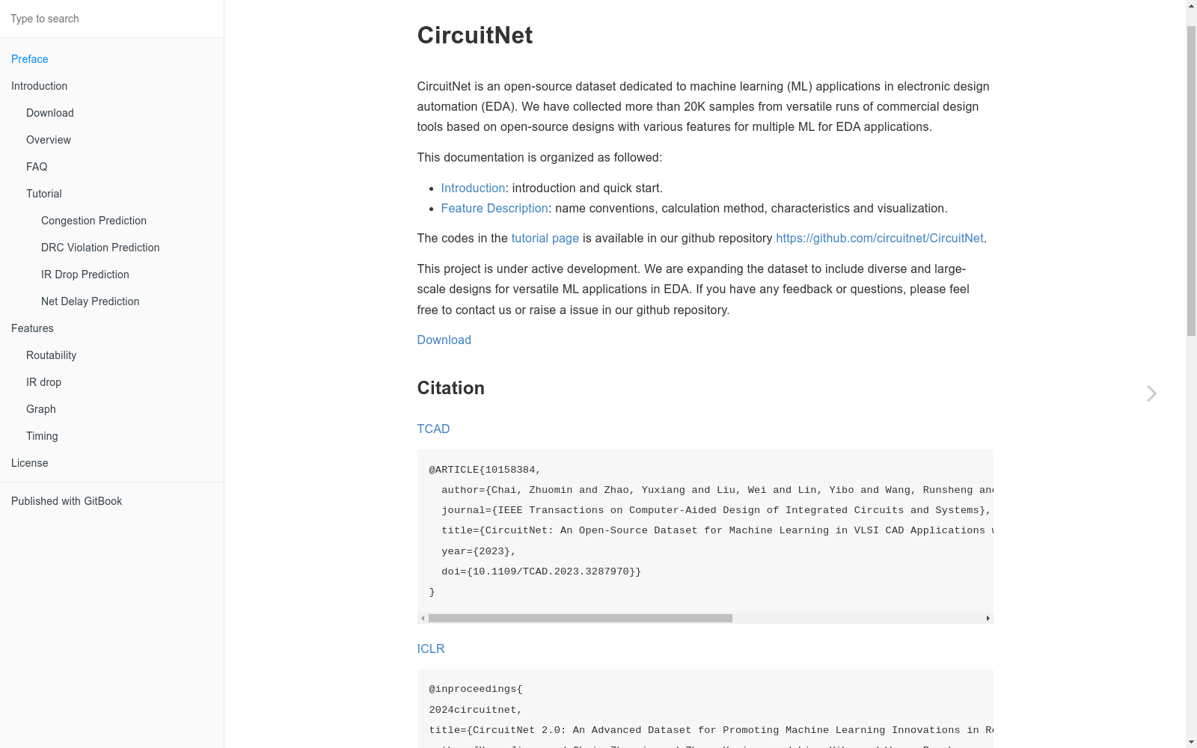Follow the TCAD citation link
This screenshot has width=1197, height=748.
click(433, 429)
